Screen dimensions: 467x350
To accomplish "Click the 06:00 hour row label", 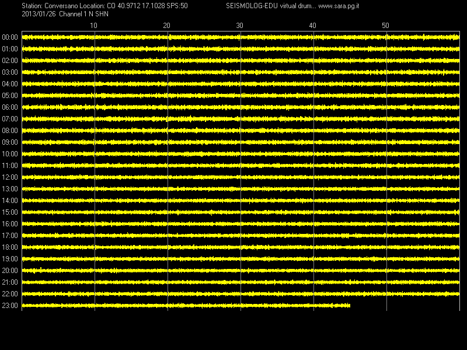I will [x=10, y=107].
